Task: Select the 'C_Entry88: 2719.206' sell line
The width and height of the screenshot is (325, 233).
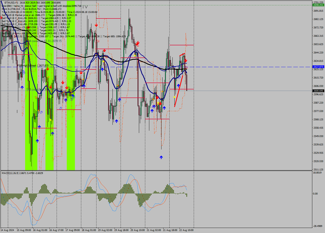Action: pos(36,24)
